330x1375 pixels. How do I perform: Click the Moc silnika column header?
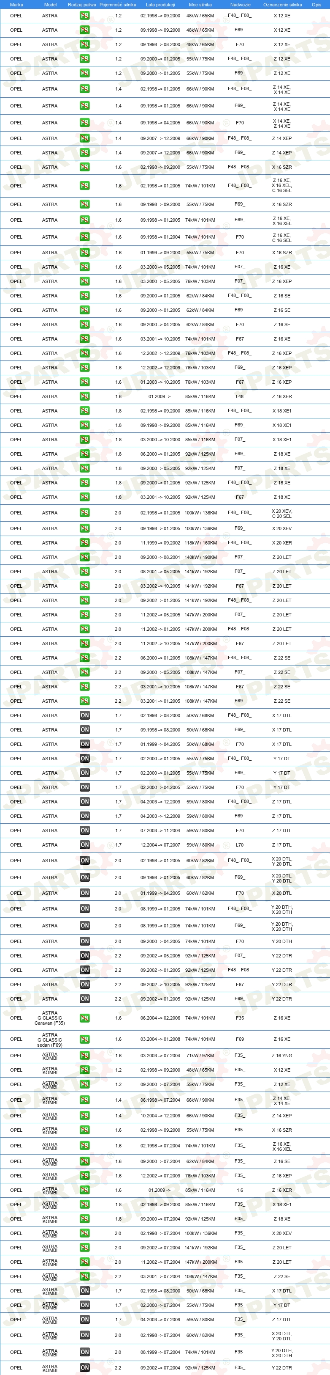click(x=200, y=4)
